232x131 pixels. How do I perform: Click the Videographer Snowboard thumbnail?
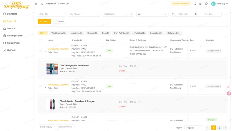coord(52,68)
